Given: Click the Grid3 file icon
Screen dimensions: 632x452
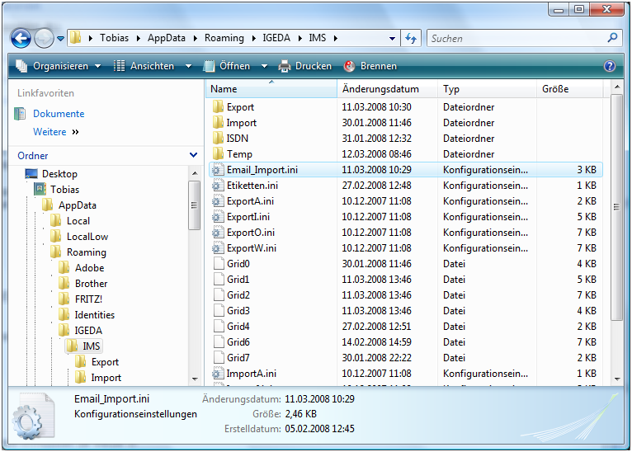Looking at the screenshot, I should click(219, 311).
